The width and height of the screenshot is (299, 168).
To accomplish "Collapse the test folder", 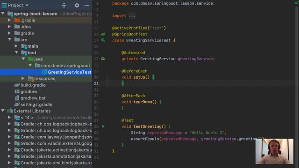I will (17, 52).
